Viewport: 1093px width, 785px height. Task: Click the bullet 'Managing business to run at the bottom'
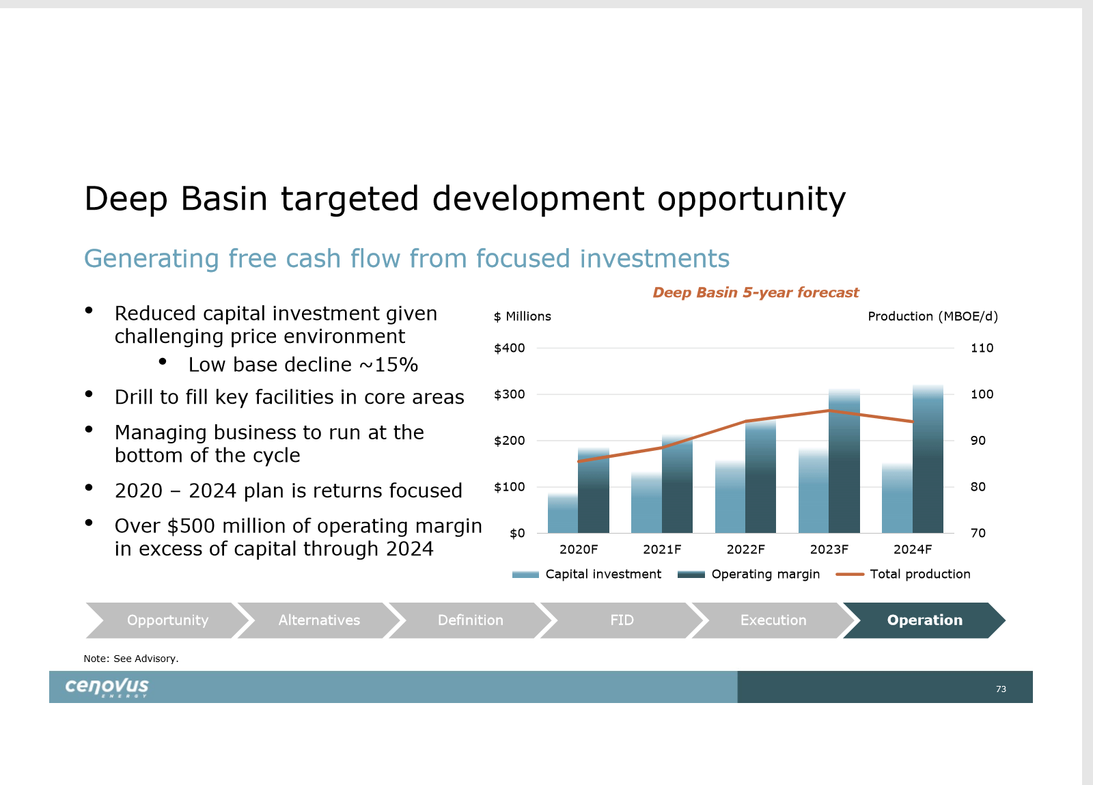tap(269, 444)
